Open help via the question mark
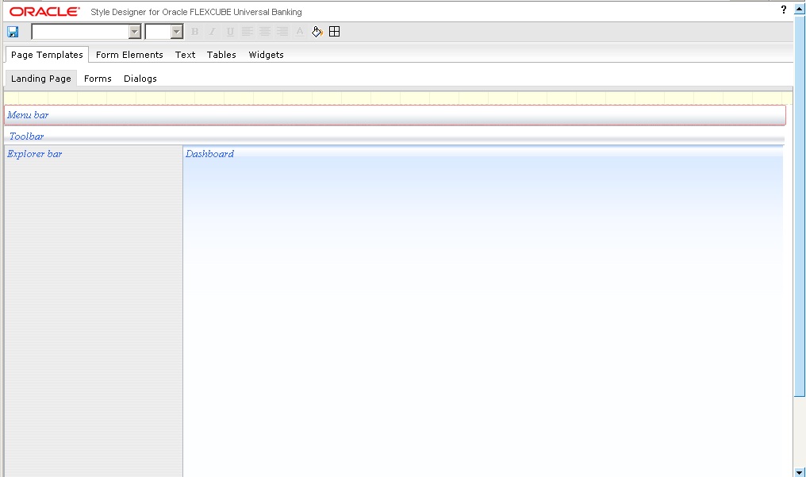 point(783,10)
